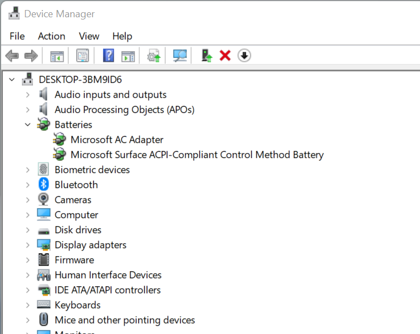Open the File menu
Image resolution: width=420 pixels, height=334 pixels.
(17, 36)
